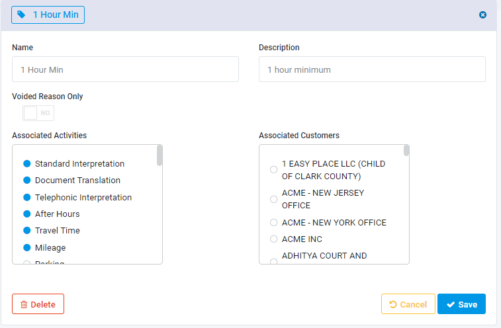Viewport: 501px width, 328px height.
Task: Click the Associated Customers label
Action: click(298, 136)
